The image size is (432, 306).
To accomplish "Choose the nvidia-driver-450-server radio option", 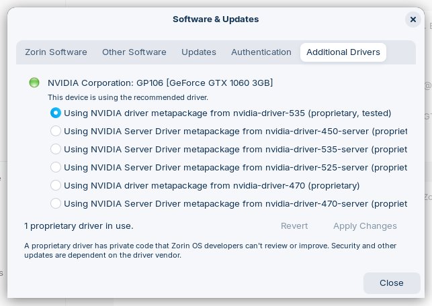I will [x=56, y=131].
